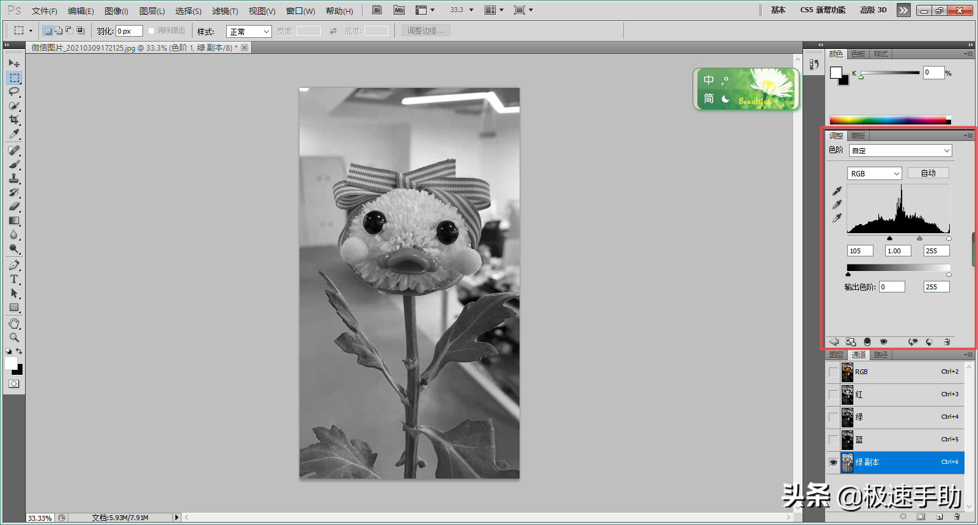Open the 色阶 preset dropdown
This screenshot has height=525, width=978.
(900, 151)
